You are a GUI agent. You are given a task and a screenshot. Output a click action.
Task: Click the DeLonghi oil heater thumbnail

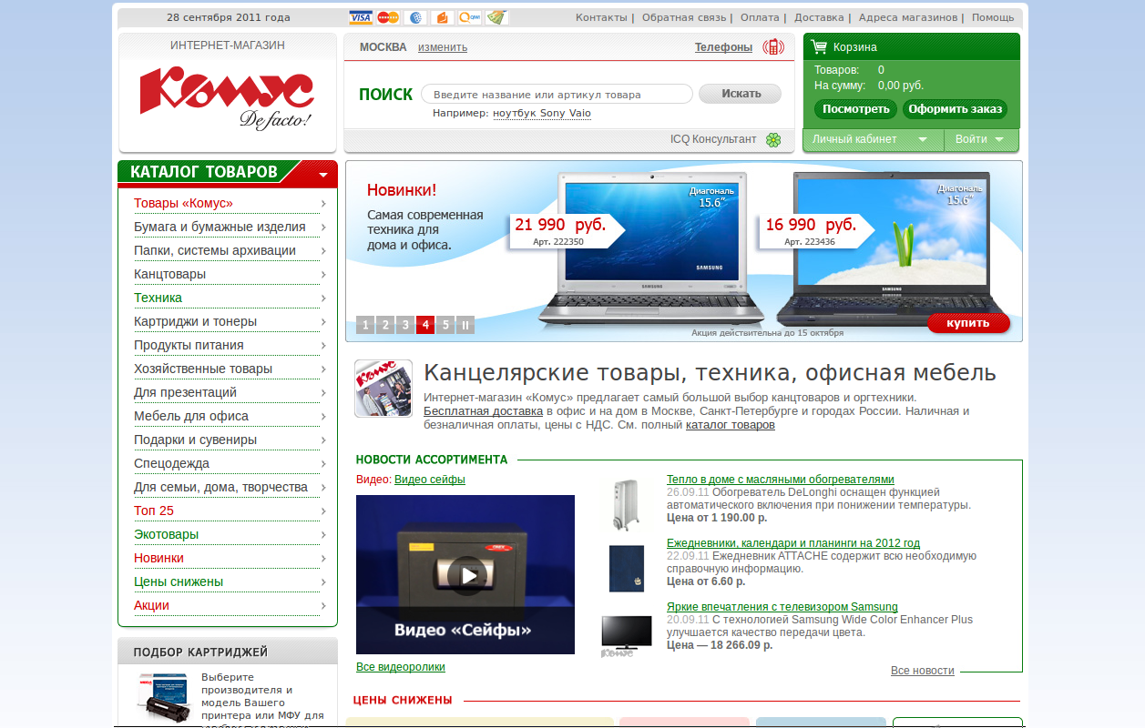(627, 503)
